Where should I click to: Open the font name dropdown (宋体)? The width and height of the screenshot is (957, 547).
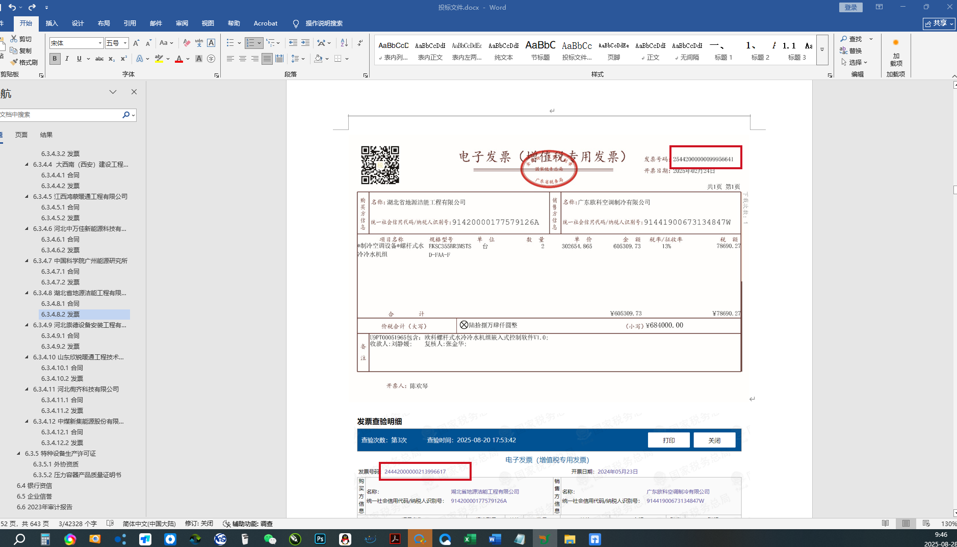pyautogui.click(x=100, y=43)
